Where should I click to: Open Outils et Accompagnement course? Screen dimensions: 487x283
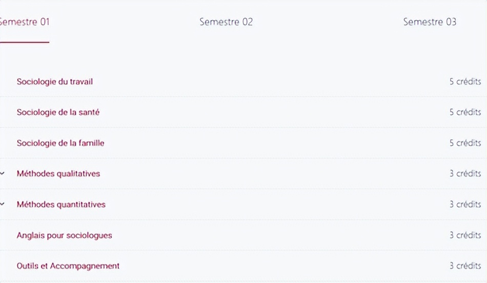coord(68,266)
